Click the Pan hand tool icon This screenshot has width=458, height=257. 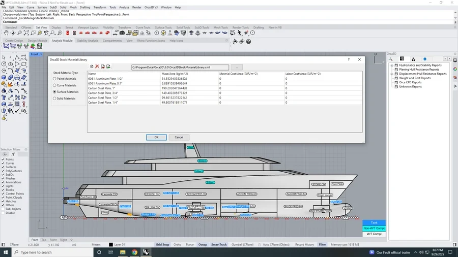tap(6, 33)
